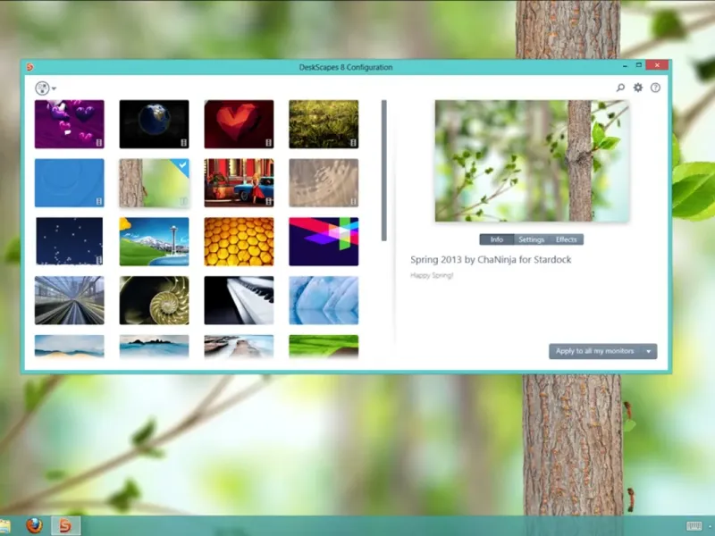Image resolution: width=715 pixels, height=536 pixels.
Task: Select the green grass field wallpaper thumbnail
Action: click(324, 124)
